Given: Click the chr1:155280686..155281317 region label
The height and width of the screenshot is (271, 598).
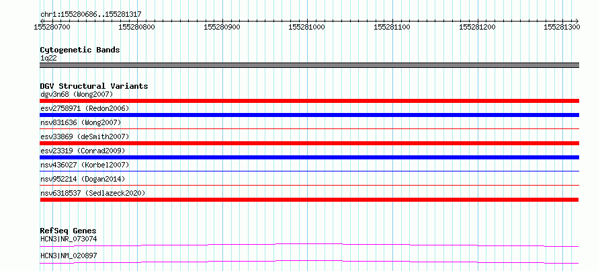Looking at the screenshot, I should [x=91, y=14].
